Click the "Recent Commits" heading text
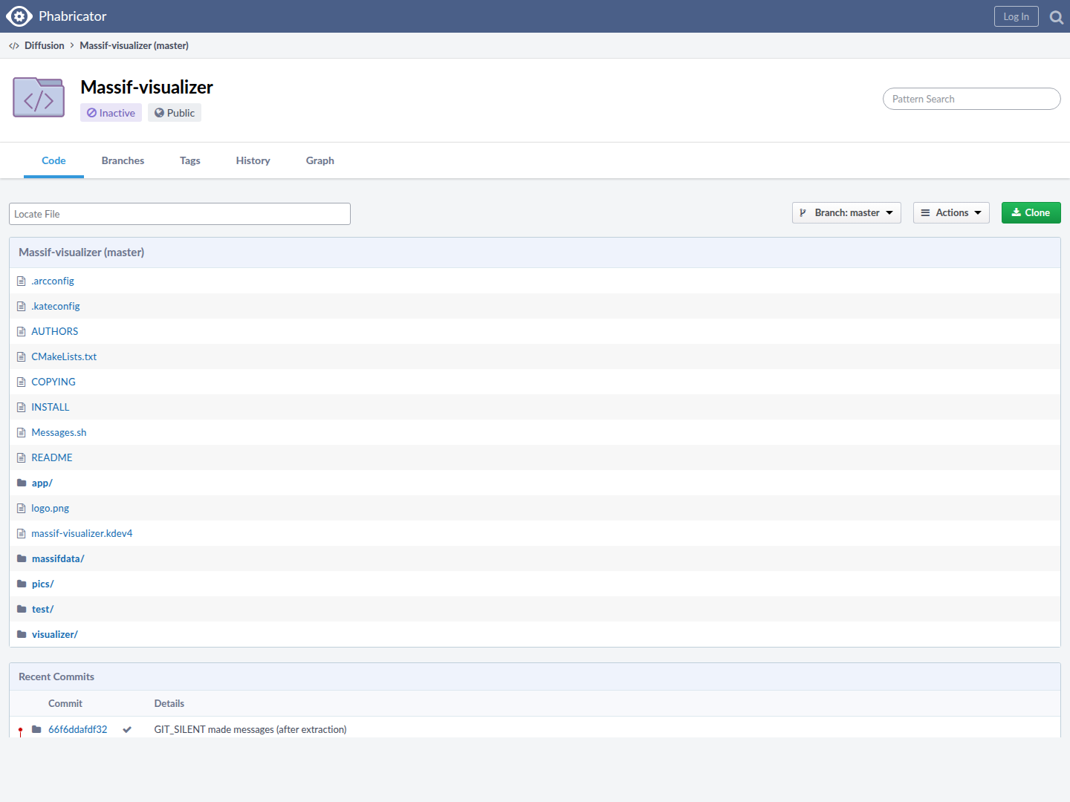The height and width of the screenshot is (802, 1070). pyautogui.click(x=56, y=677)
